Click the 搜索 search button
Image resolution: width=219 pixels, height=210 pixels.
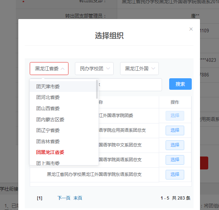coord(180,84)
